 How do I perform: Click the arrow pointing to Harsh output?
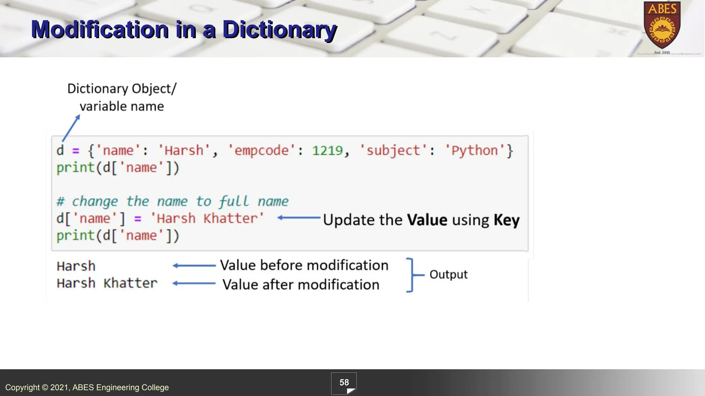[x=194, y=265]
